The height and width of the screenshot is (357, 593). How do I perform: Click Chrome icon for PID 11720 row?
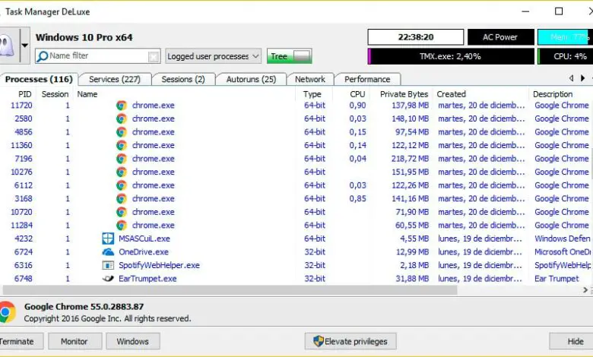pyautogui.click(x=122, y=106)
